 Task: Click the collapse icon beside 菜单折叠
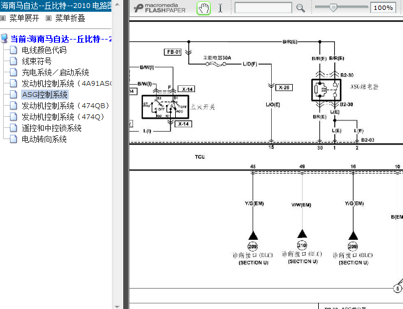point(48,18)
